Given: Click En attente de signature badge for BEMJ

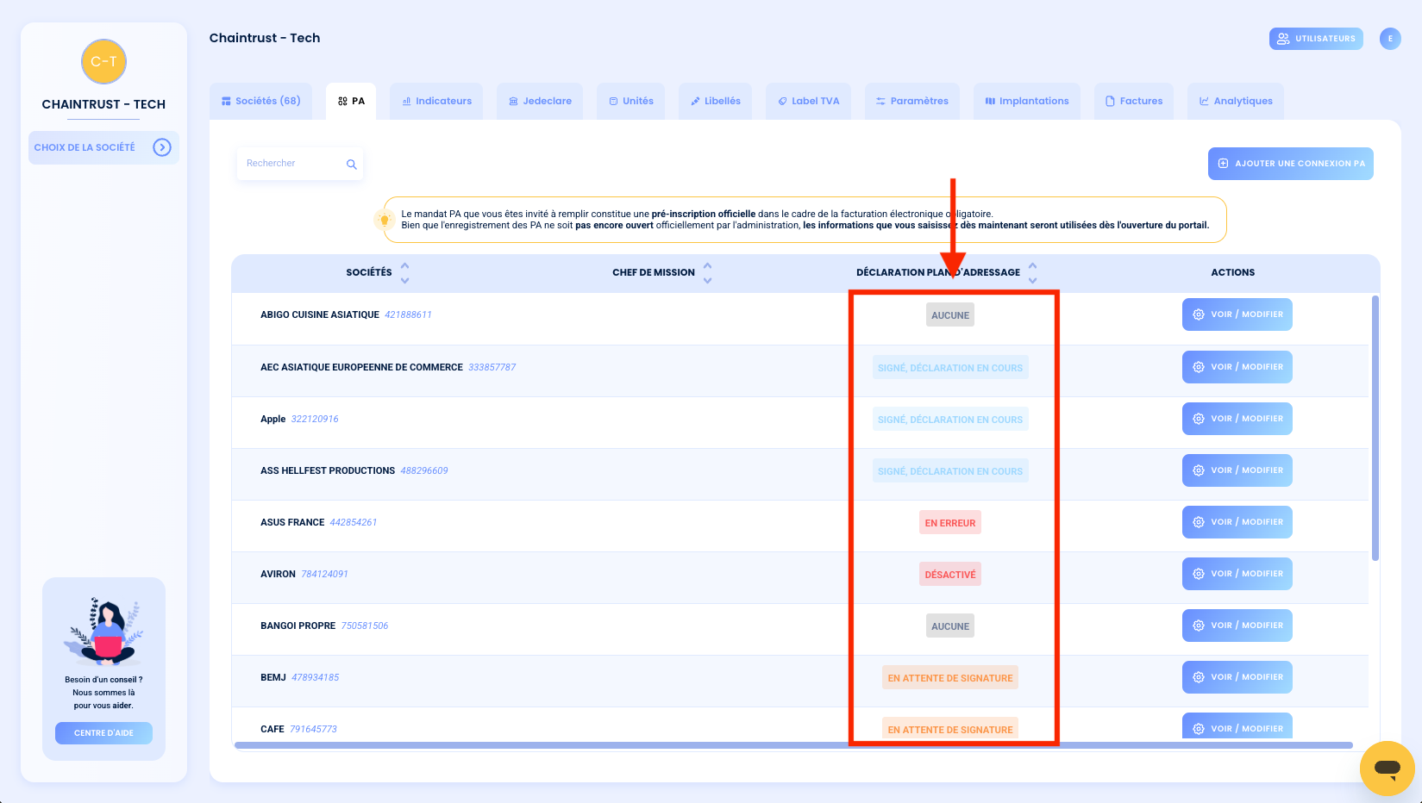Looking at the screenshot, I should (950, 678).
